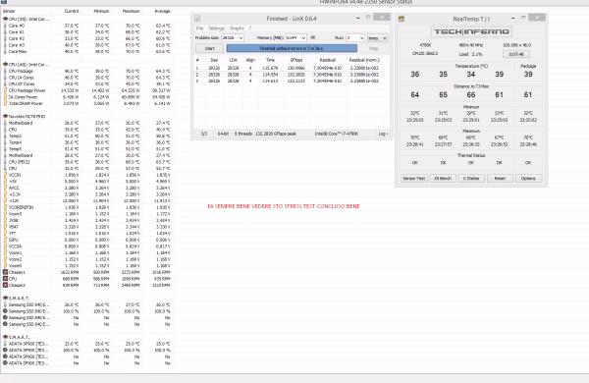Image resolution: width=589 pixels, height=383 pixels.
Task: Click the 8 threads status entry in LinX
Action: (x=243, y=134)
